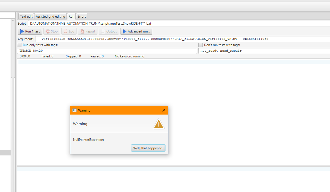Open the Log button
Screen dimensions: 330x192
pos(69,31)
